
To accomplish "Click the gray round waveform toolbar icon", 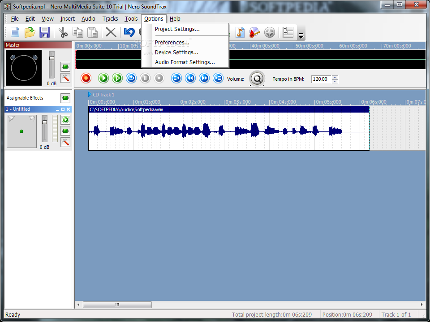I will point(270,32).
